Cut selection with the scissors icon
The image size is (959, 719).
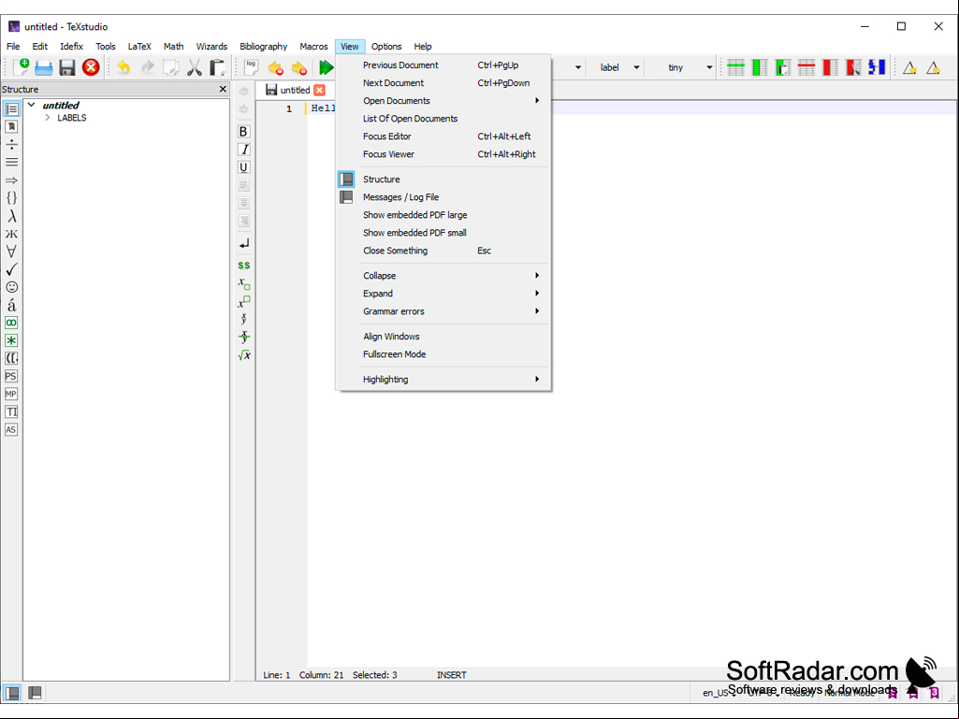[x=195, y=67]
